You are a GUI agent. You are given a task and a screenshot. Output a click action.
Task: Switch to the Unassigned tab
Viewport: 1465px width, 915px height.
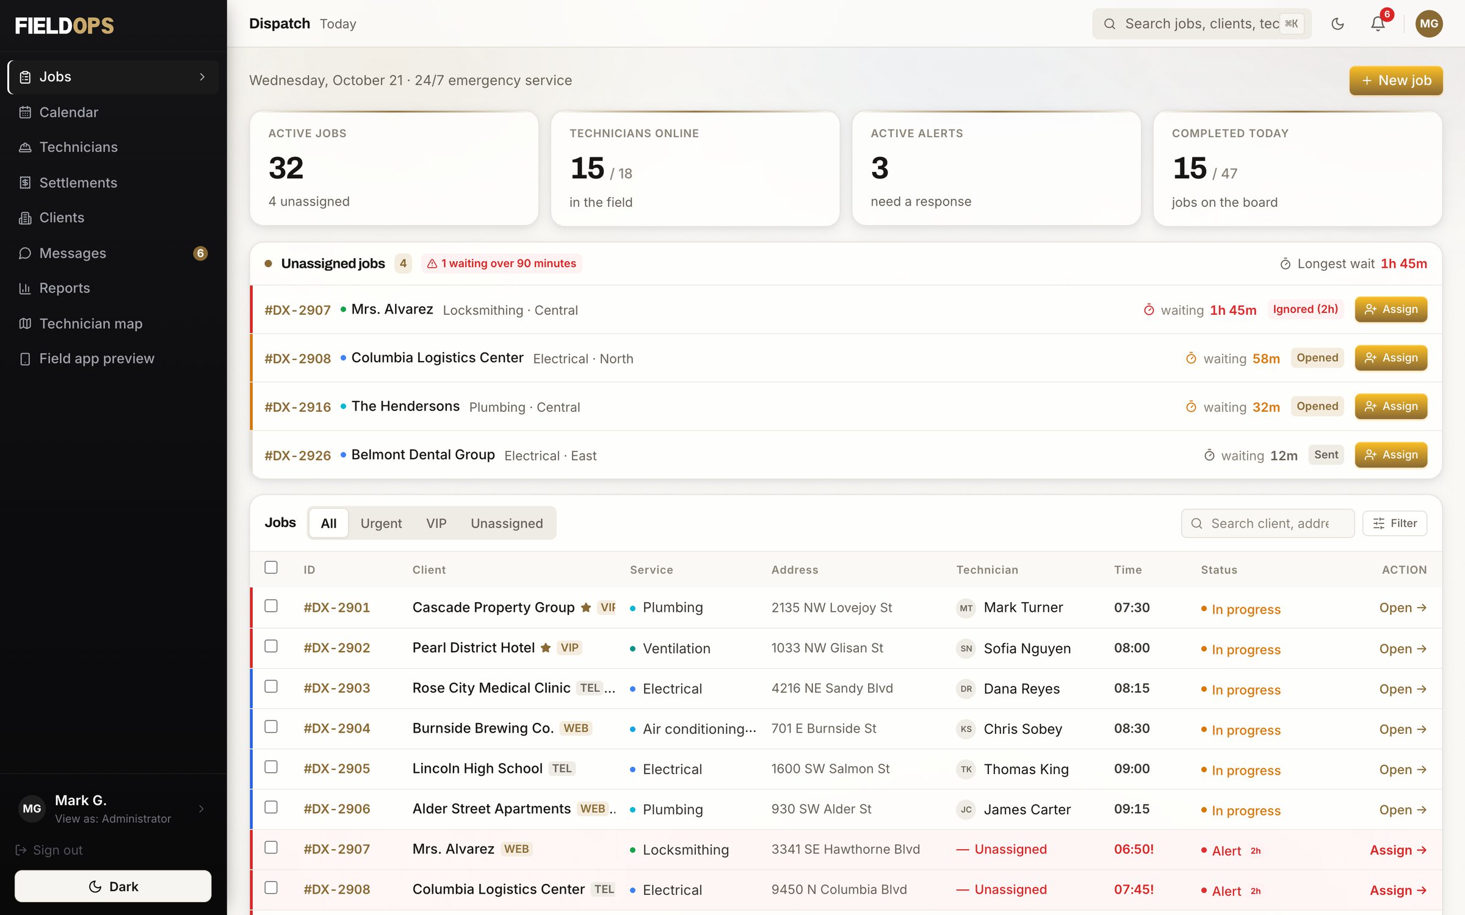tap(506, 523)
